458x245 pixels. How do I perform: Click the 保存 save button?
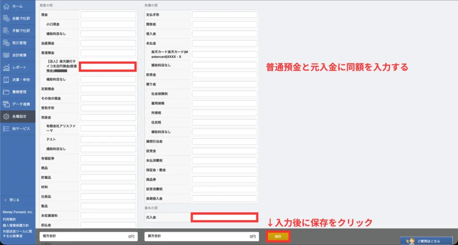[x=278, y=237]
